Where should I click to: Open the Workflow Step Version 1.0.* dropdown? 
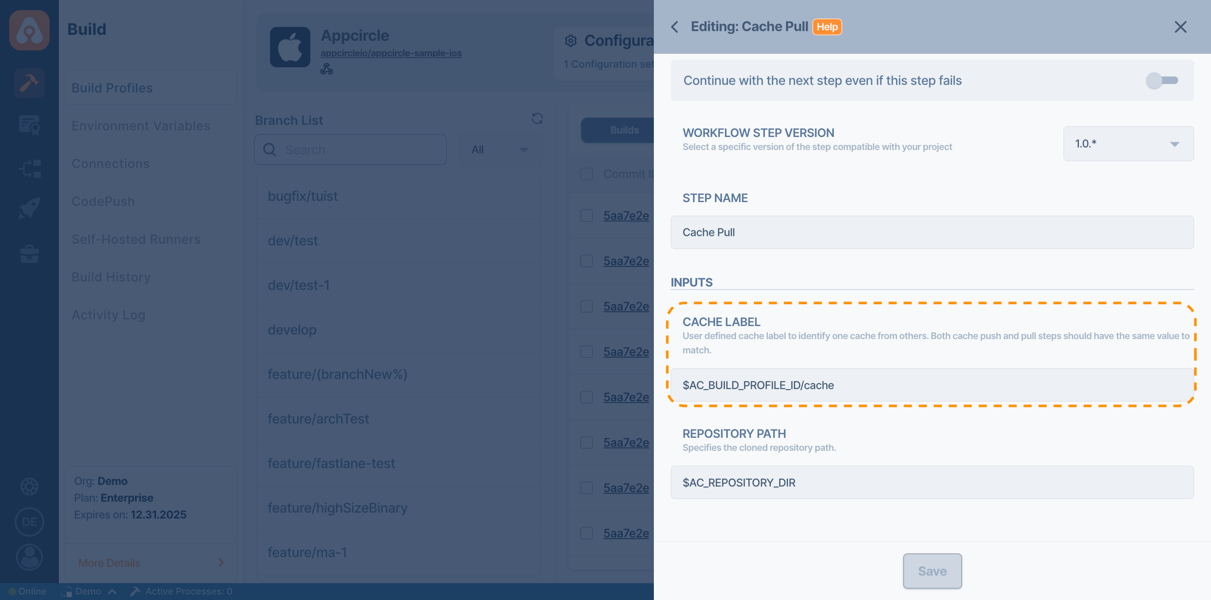pyautogui.click(x=1128, y=144)
